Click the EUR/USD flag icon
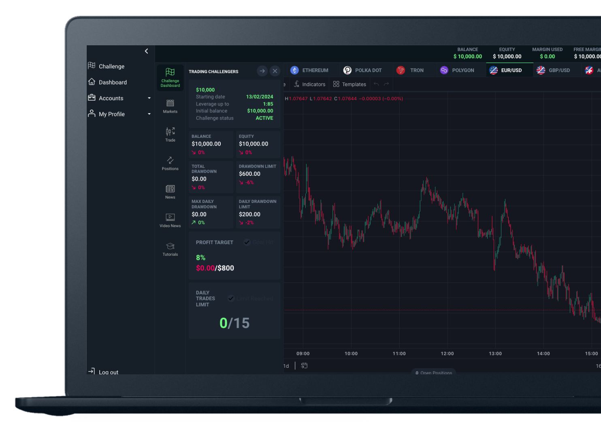 [494, 70]
